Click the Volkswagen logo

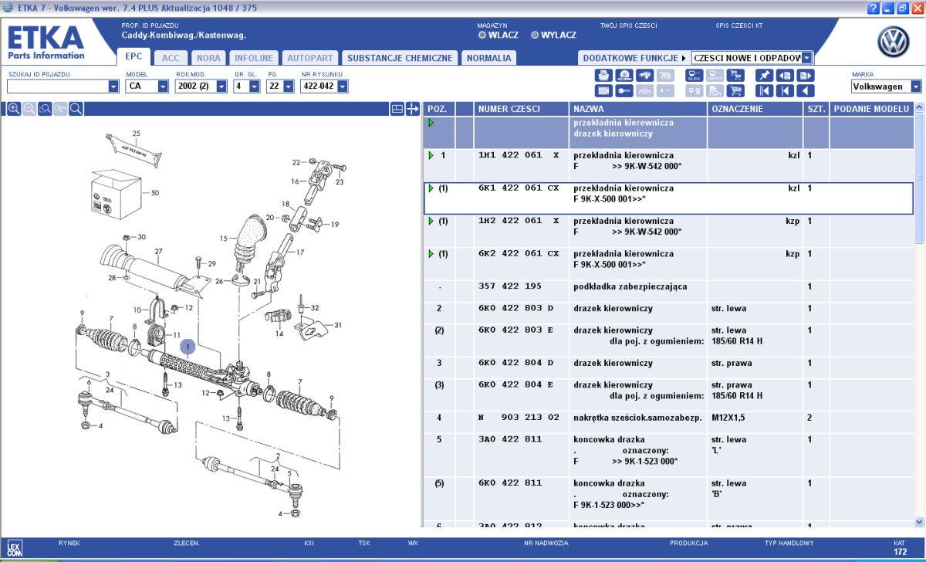click(894, 42)
